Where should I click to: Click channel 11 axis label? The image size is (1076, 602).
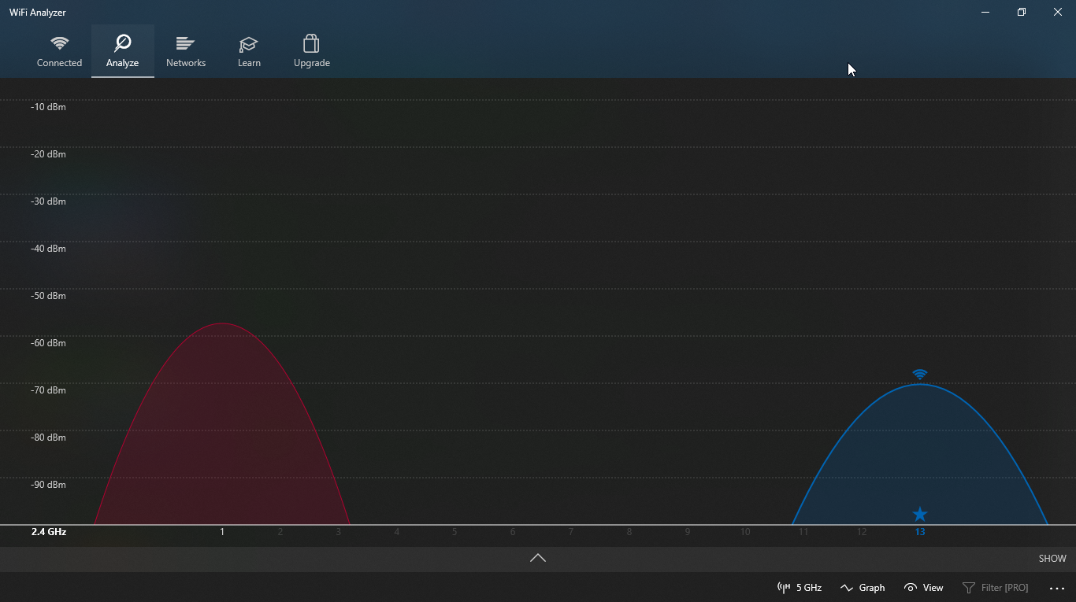click(x=803, y=532)
